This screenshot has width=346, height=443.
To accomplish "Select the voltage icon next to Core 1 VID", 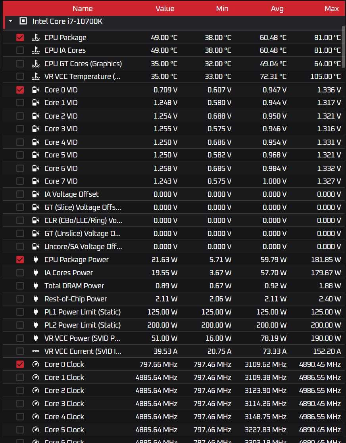I will (36, 103).
